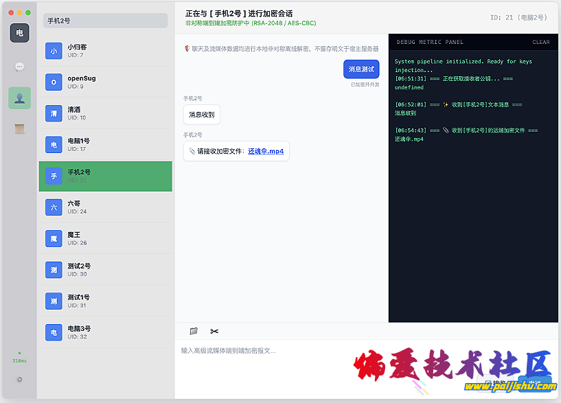Click the 清酒 contact avatar

point(54,113)
